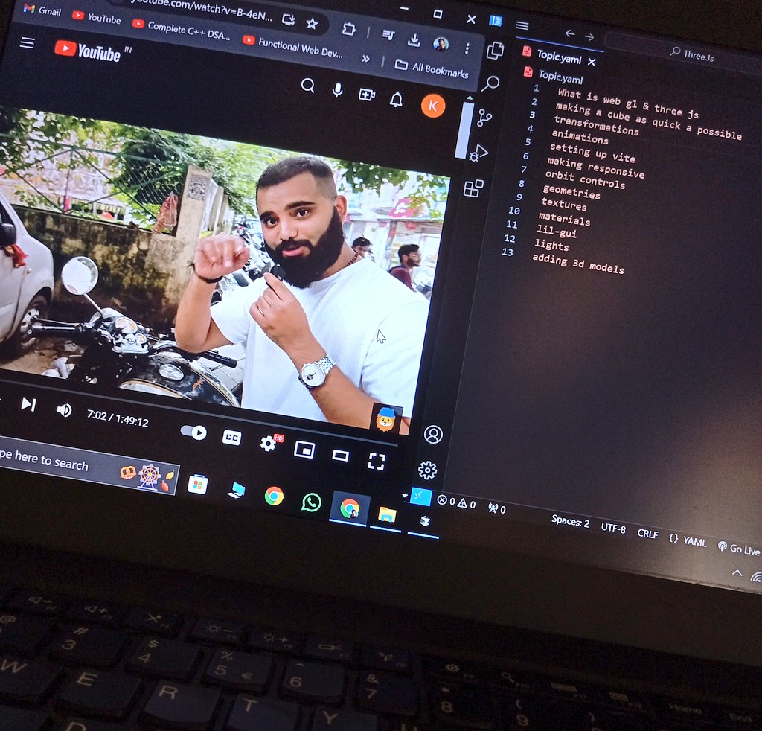Click the 'adding 3d models' line
The width and height of the screenshot is (762, 731).
click(577, 264)
